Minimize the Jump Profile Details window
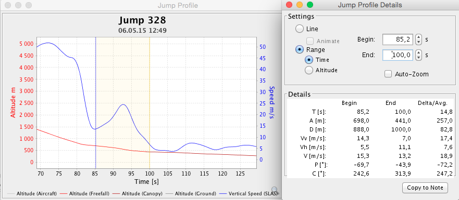The image size is (459, 200). 300,5
